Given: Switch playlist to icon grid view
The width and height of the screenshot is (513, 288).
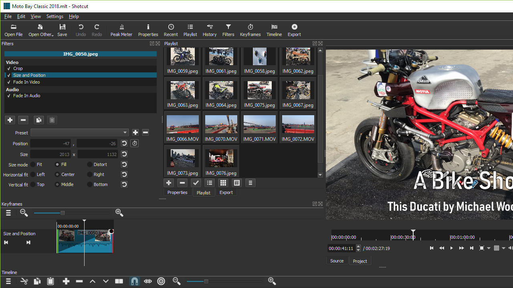Looking at the screenshot, I should (223, 183).
